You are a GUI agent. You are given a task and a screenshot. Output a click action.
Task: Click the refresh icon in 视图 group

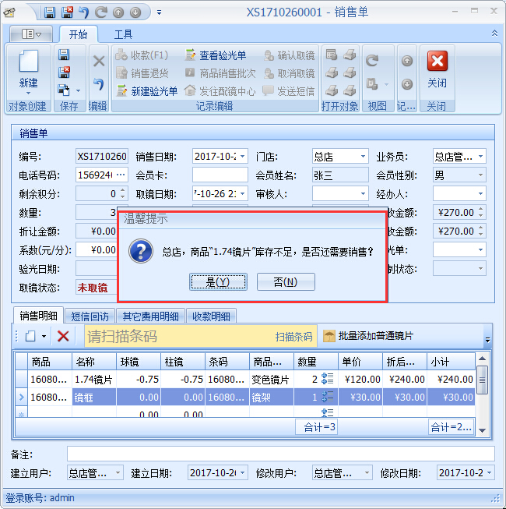click(x=372, y=62)
